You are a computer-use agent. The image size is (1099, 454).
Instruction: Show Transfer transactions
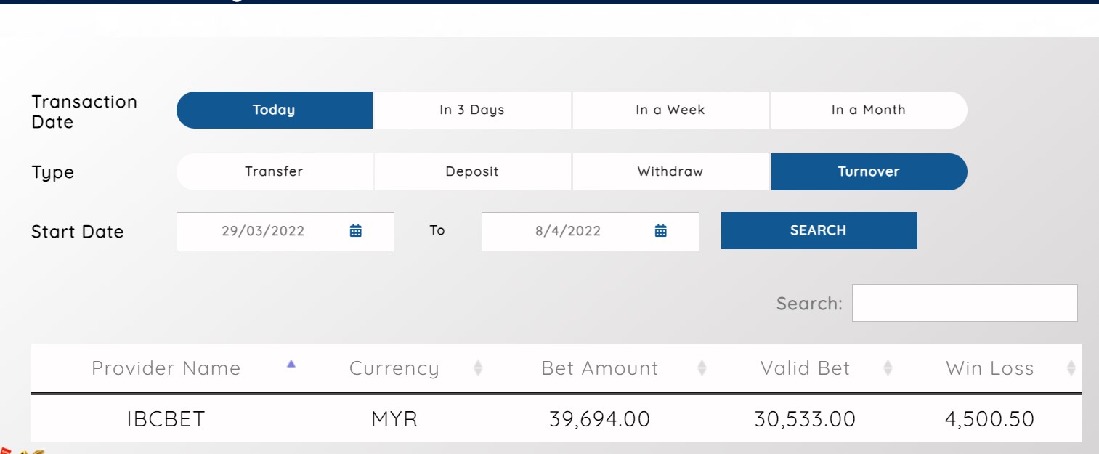[x=275, y=172]
